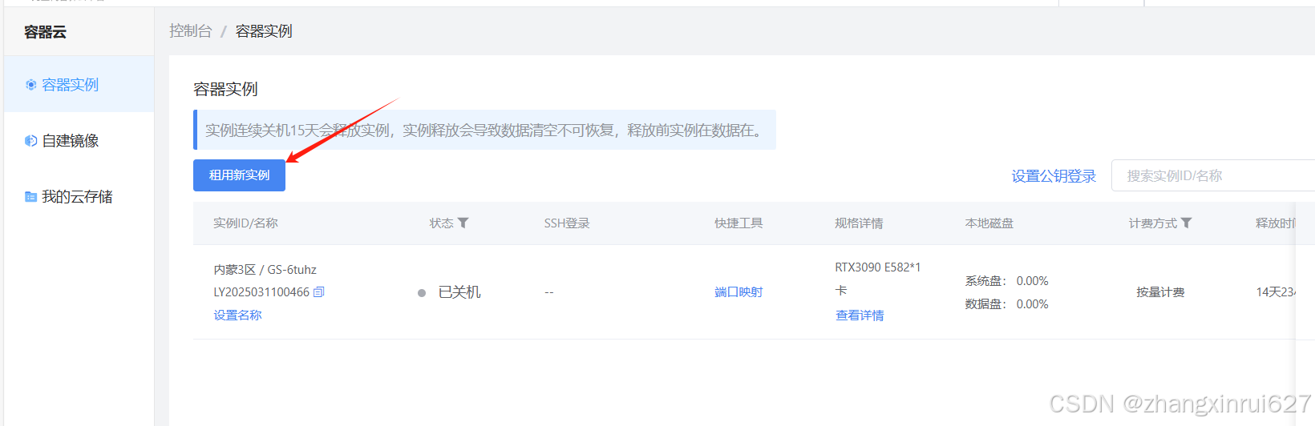Click the 自建镜像 sidebar icon
The height and width of the screenshot is (426, 1315).
[x=30, y=141]
